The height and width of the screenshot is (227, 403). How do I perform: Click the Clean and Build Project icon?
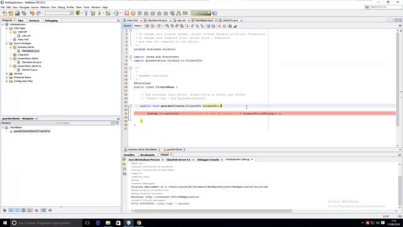tap(93, 13)
